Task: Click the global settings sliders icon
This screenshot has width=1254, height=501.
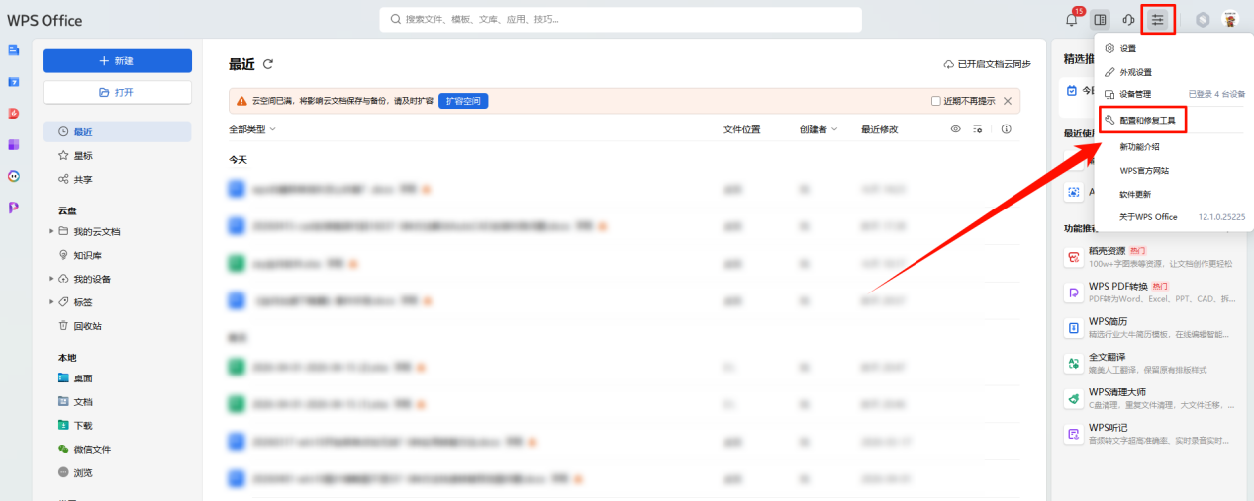Action: (x=1158, y=20)
